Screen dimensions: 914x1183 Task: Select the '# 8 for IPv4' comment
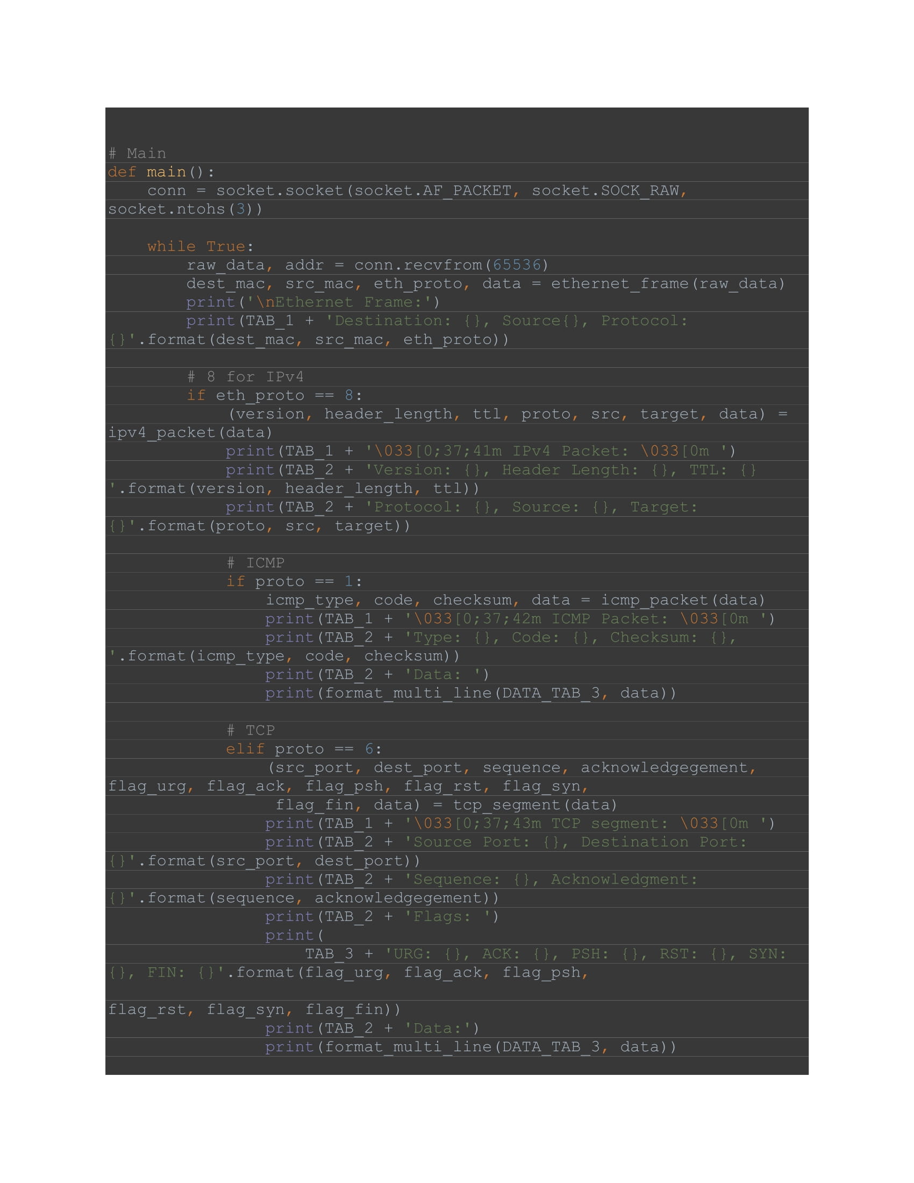pos(246,376)
